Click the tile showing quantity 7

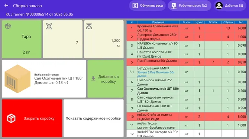(x=63, y=39)
